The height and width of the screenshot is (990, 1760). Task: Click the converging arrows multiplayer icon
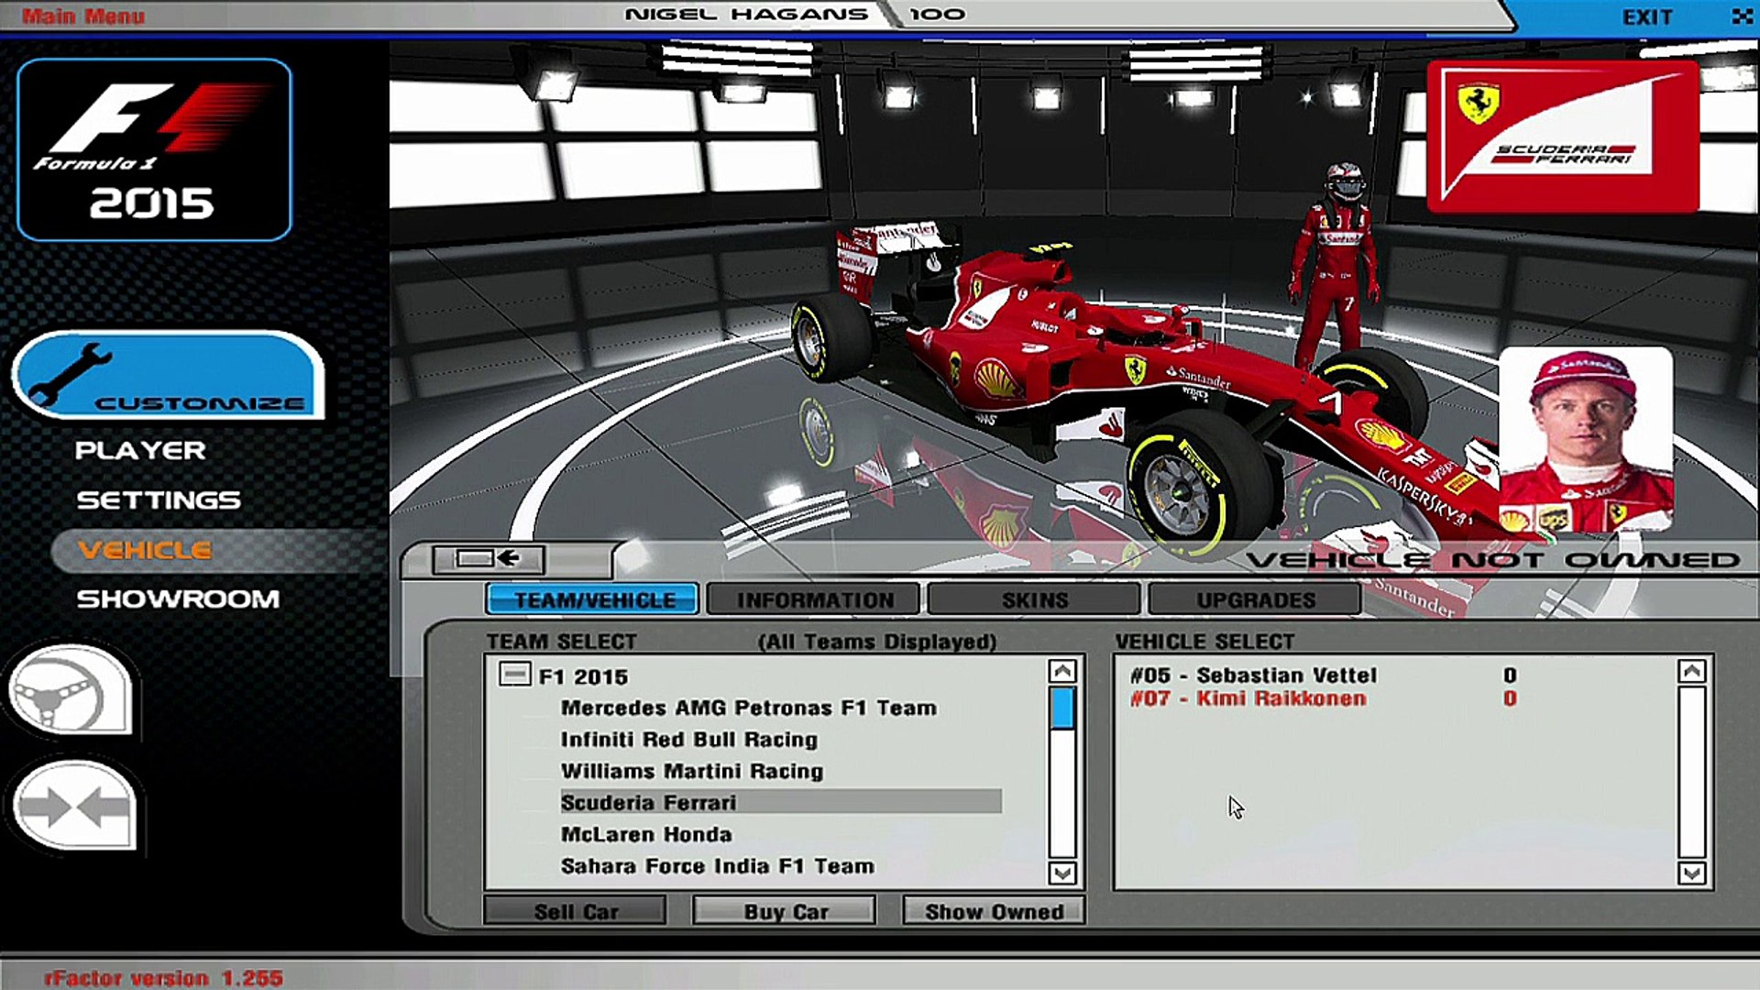tap(75, 807)
